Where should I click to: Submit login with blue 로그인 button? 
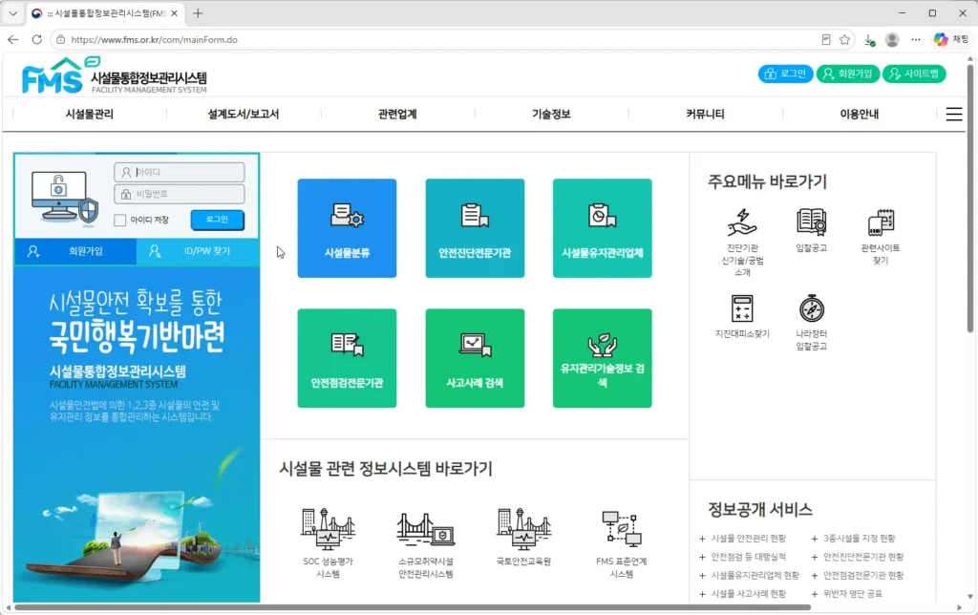pyautogui.click(x=218, y=220)
